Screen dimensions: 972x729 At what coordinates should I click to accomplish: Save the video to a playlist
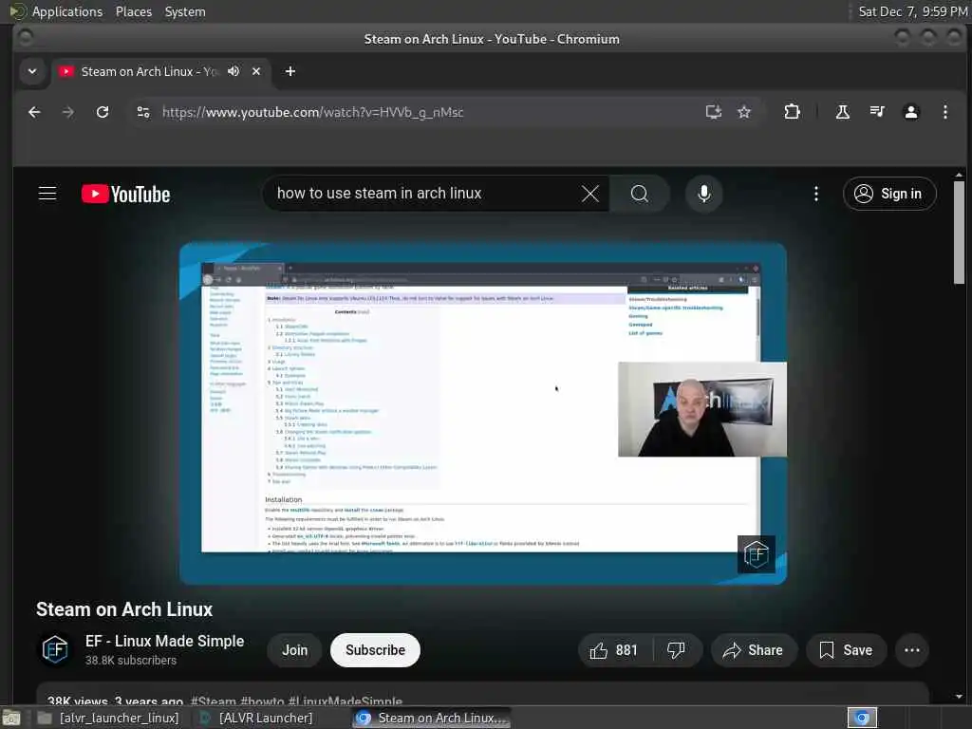click(x=846, y=649)
